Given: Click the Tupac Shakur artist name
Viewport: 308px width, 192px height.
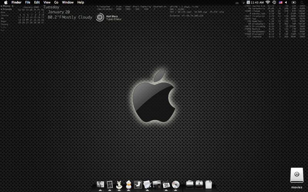Looking at the screenshot, I should coord(114,19).
